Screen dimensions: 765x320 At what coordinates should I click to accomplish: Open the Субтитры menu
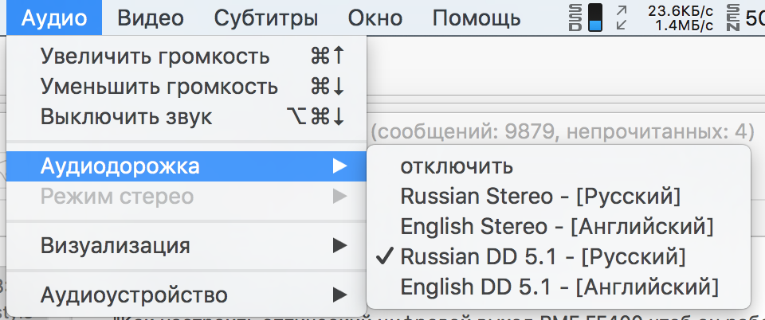(266, 18)
